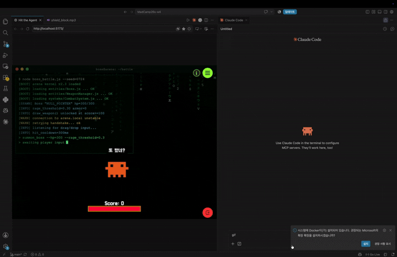Open the Testing flask view
The height and width of the screenshot is (257, 397).
6,88
